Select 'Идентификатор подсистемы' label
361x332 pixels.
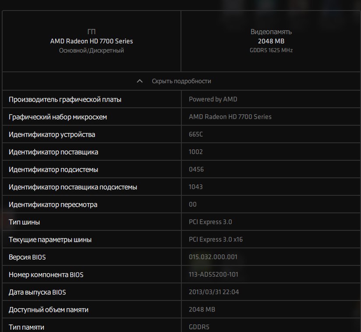[x=53, y=170]
